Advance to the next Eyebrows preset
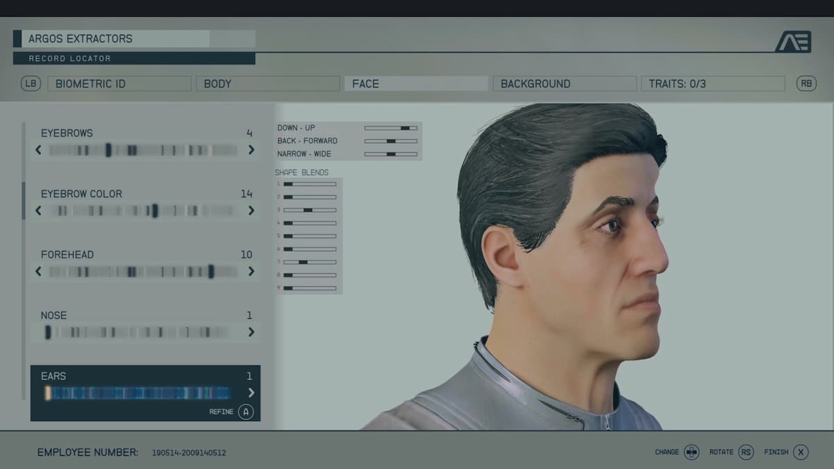This screenshot has width=834, height=469. click(x=252, y=150)
